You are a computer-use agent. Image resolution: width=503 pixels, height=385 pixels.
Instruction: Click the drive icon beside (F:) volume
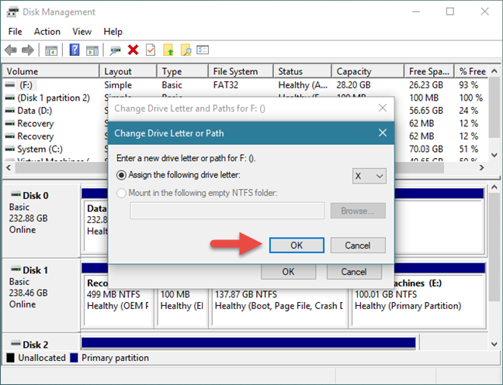pos(10,85)
